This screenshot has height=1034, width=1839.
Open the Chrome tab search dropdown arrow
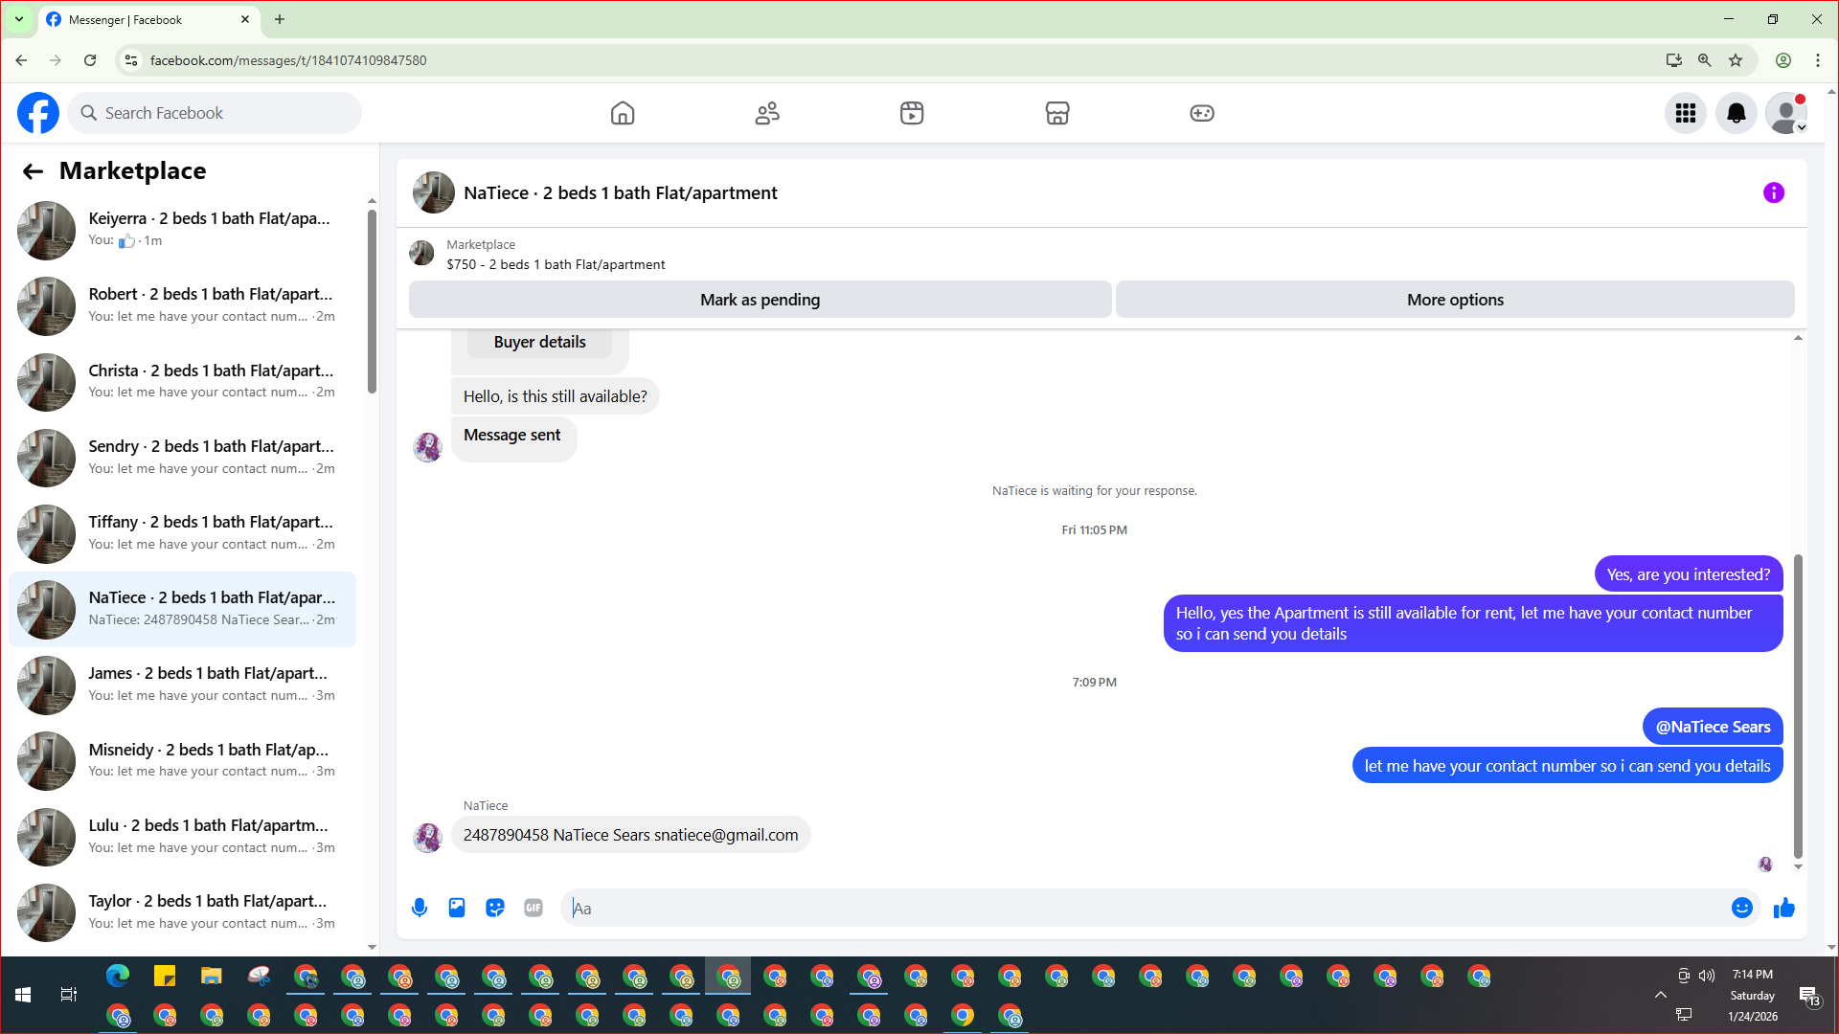[x=18, y=19]
